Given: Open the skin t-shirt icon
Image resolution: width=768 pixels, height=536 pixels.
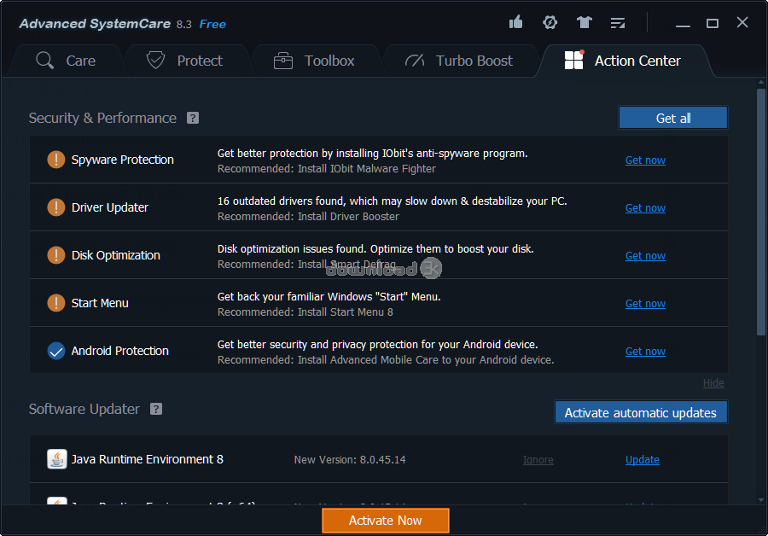Looking at the screenshot, I should pyautogui.click(x=584, y=22).
